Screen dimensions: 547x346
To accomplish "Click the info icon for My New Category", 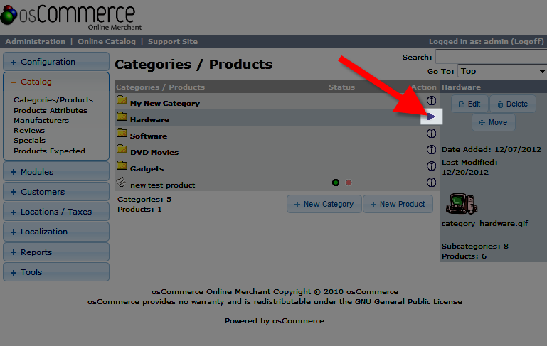I will (x=431, y=101).
